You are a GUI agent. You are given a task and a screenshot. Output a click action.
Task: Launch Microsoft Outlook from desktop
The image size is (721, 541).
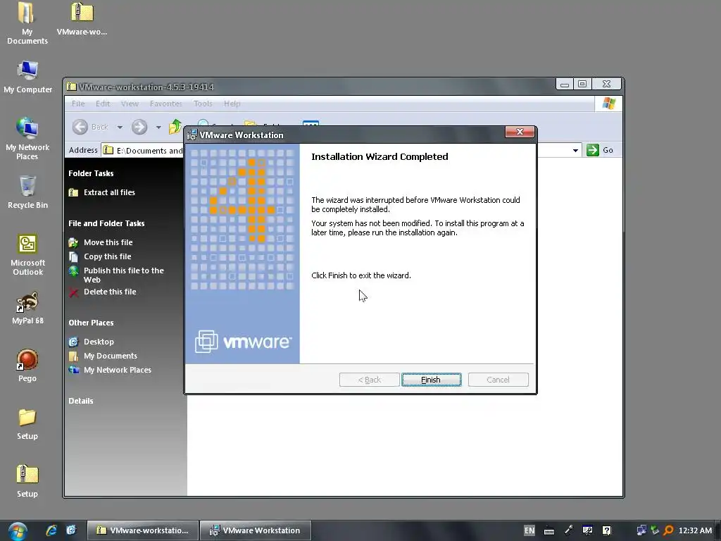tap(27, 254)
